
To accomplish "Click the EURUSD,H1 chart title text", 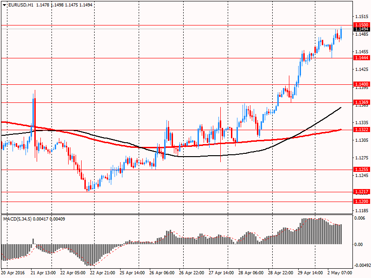I will point(21,5).
